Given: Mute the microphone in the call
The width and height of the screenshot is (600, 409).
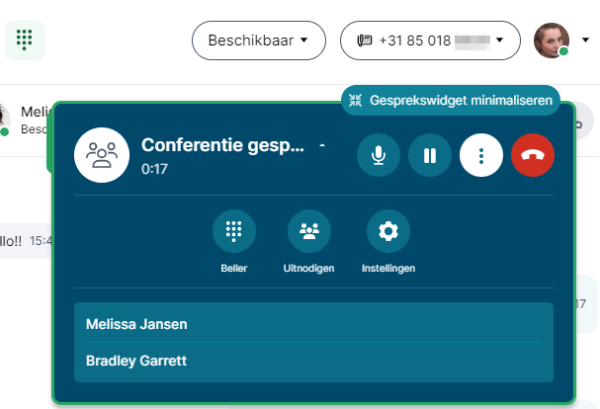Looking at the screenshot, I should tap(379, 155).
